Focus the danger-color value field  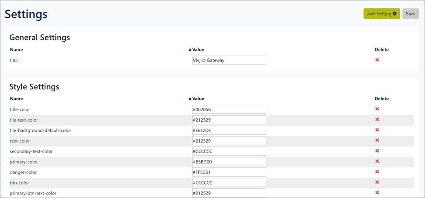pos(229,172)
